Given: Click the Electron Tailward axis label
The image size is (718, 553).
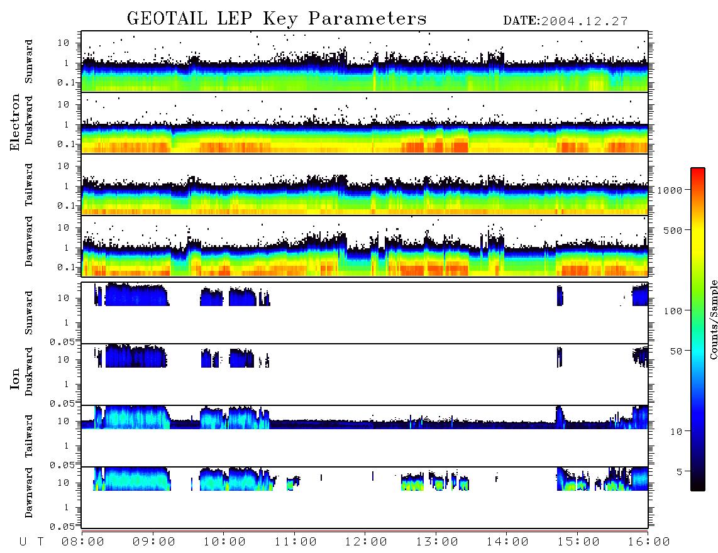Looking at the screenshot, I should [x=29, y=185].
